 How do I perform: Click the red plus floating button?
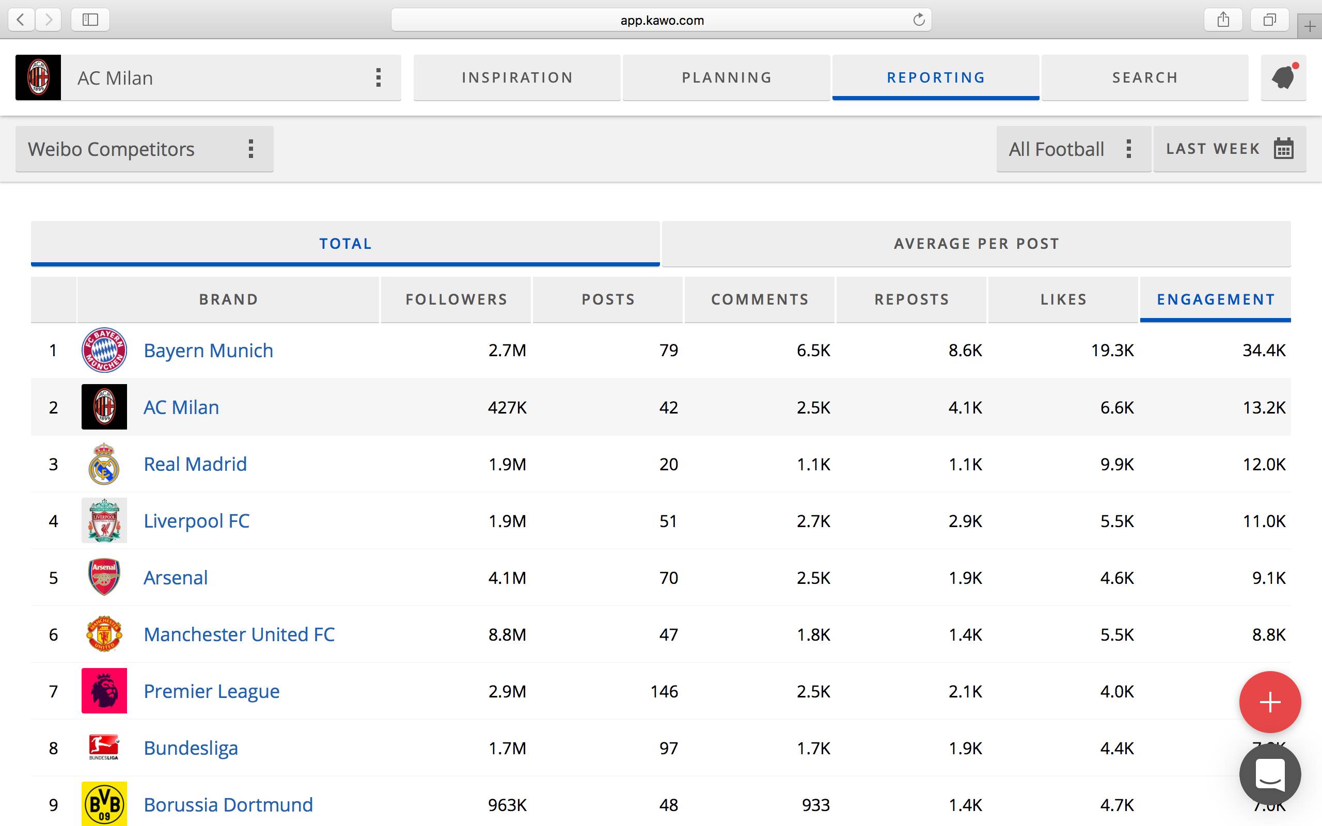(1269, 702)
